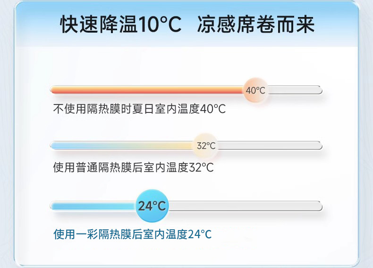Image resolution: width=373 pixels, height=268 pixels.
Task: Click the 32°C text at the end of the second caption
Action: pos(201,167)
